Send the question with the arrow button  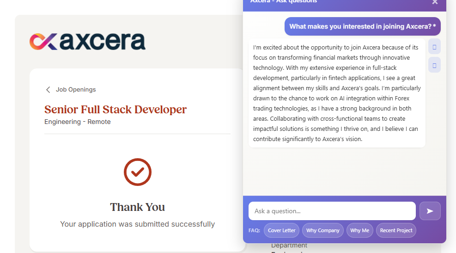[430, 211]
